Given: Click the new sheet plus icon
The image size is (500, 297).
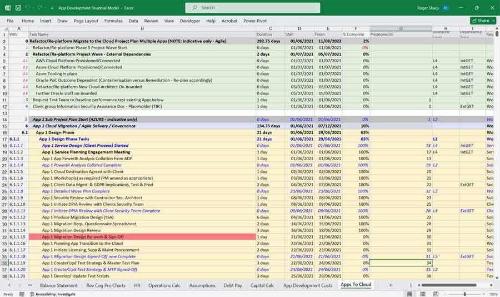Looking at the screenshot, I should tap(391, 285).
